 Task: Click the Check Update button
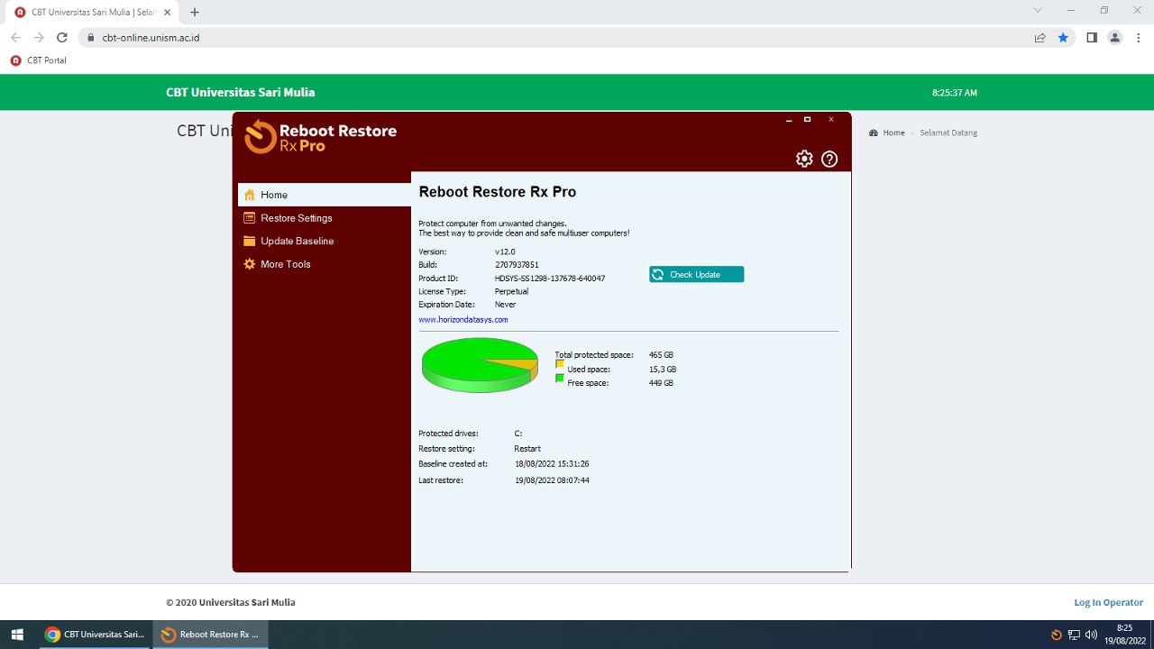[696, 275]
